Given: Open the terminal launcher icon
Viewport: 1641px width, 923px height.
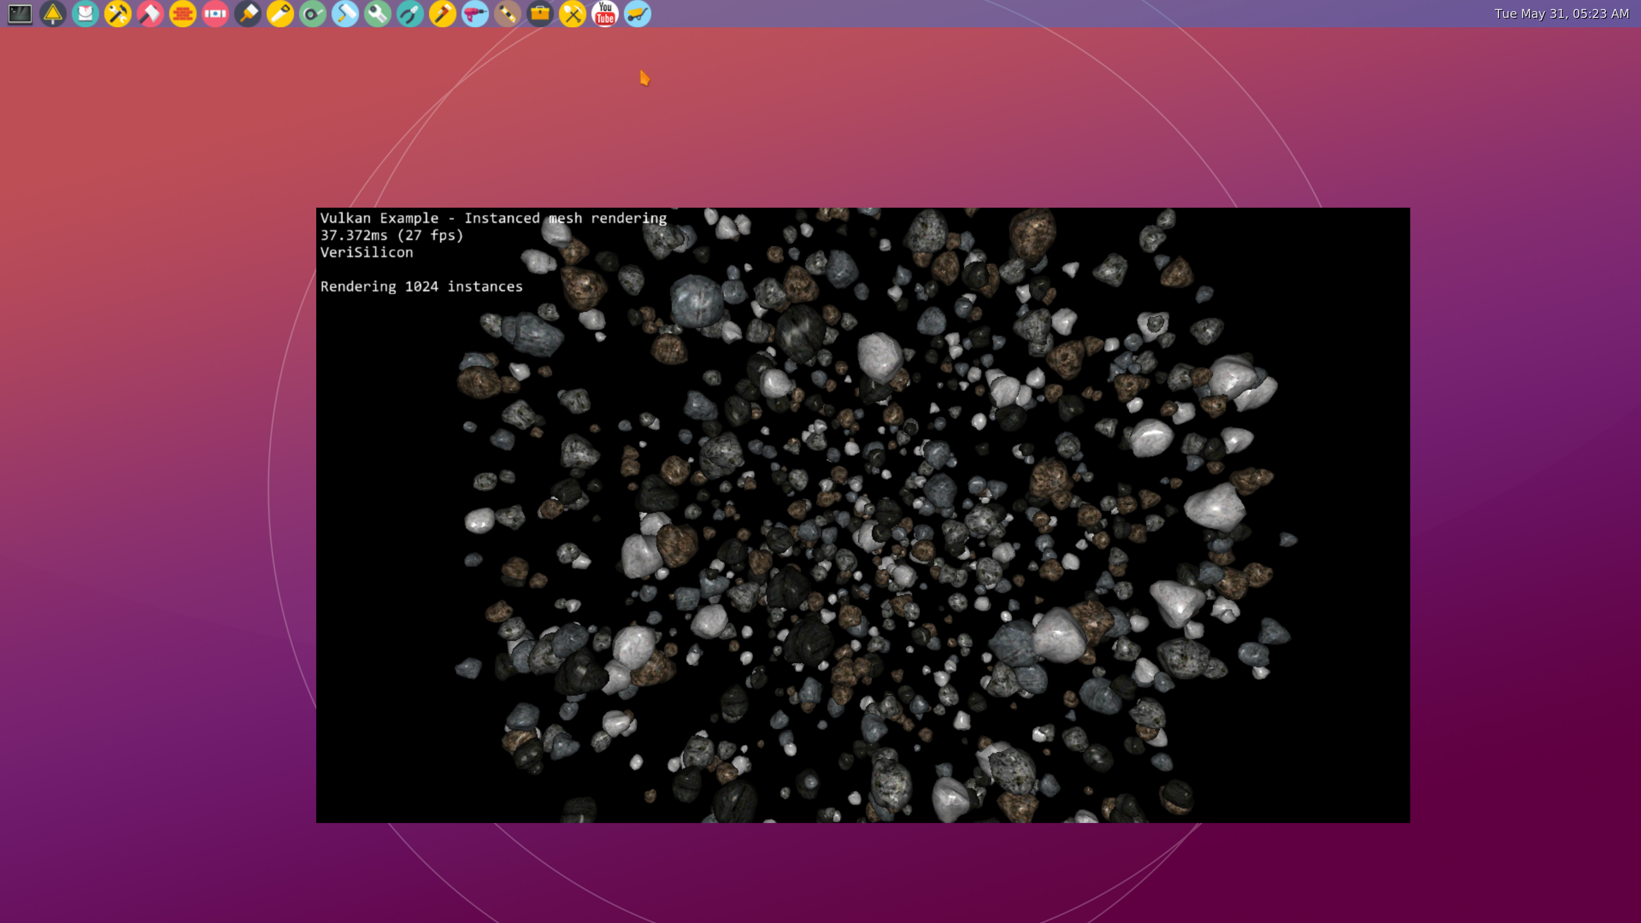Looking at the screenshot, I should click(20, 13).
